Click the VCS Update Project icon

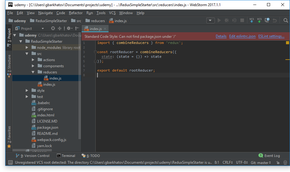pos(252,20)
